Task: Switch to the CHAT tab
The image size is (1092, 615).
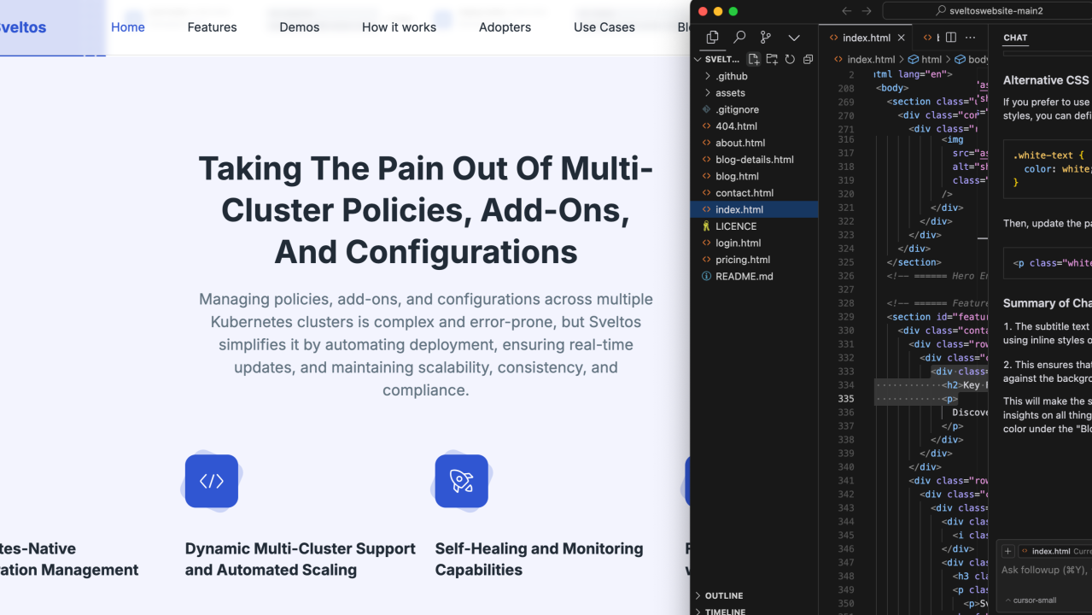Action: pos(1015,38)
